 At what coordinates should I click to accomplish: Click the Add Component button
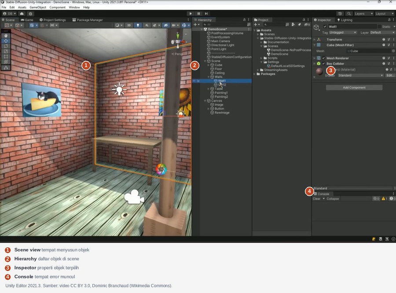pyautogui.click(x=354, y=88)
